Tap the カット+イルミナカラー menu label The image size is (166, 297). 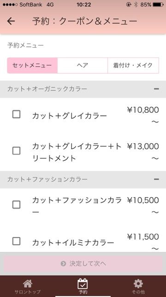coord(73,242)
